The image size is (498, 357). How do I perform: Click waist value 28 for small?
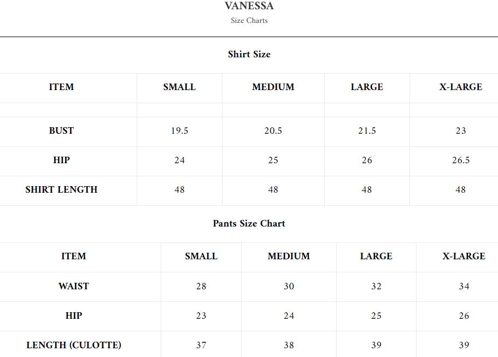(201, 286)
